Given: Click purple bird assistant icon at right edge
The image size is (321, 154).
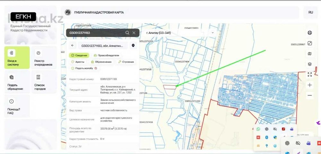Looking at the screenshot, I should pos(318,123).
